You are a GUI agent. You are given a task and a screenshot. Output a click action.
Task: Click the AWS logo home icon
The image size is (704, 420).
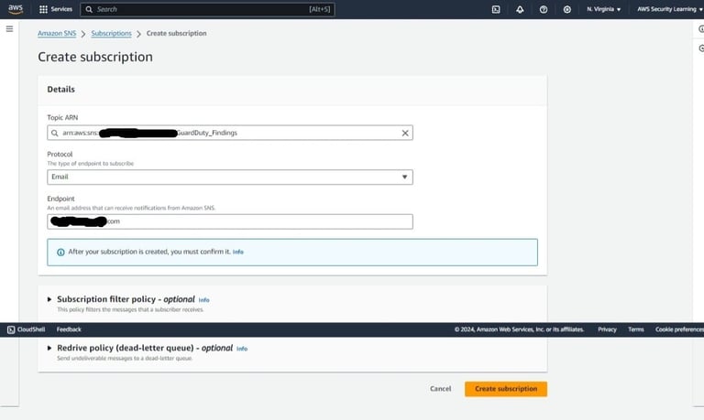tap(16, 9)
